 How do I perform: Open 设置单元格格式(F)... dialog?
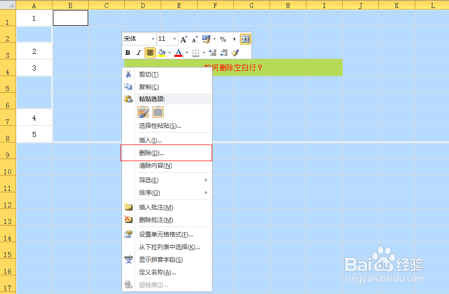pos(167,234)
